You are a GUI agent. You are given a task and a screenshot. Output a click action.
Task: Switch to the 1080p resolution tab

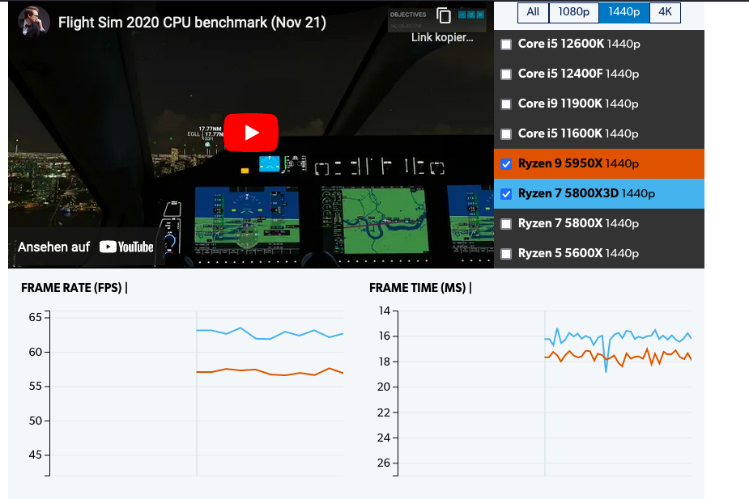tap(573, 12)
